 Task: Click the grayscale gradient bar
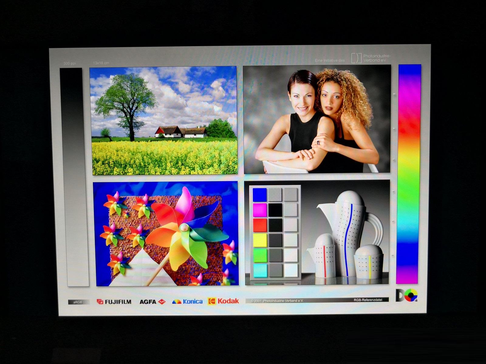(74, 177)
